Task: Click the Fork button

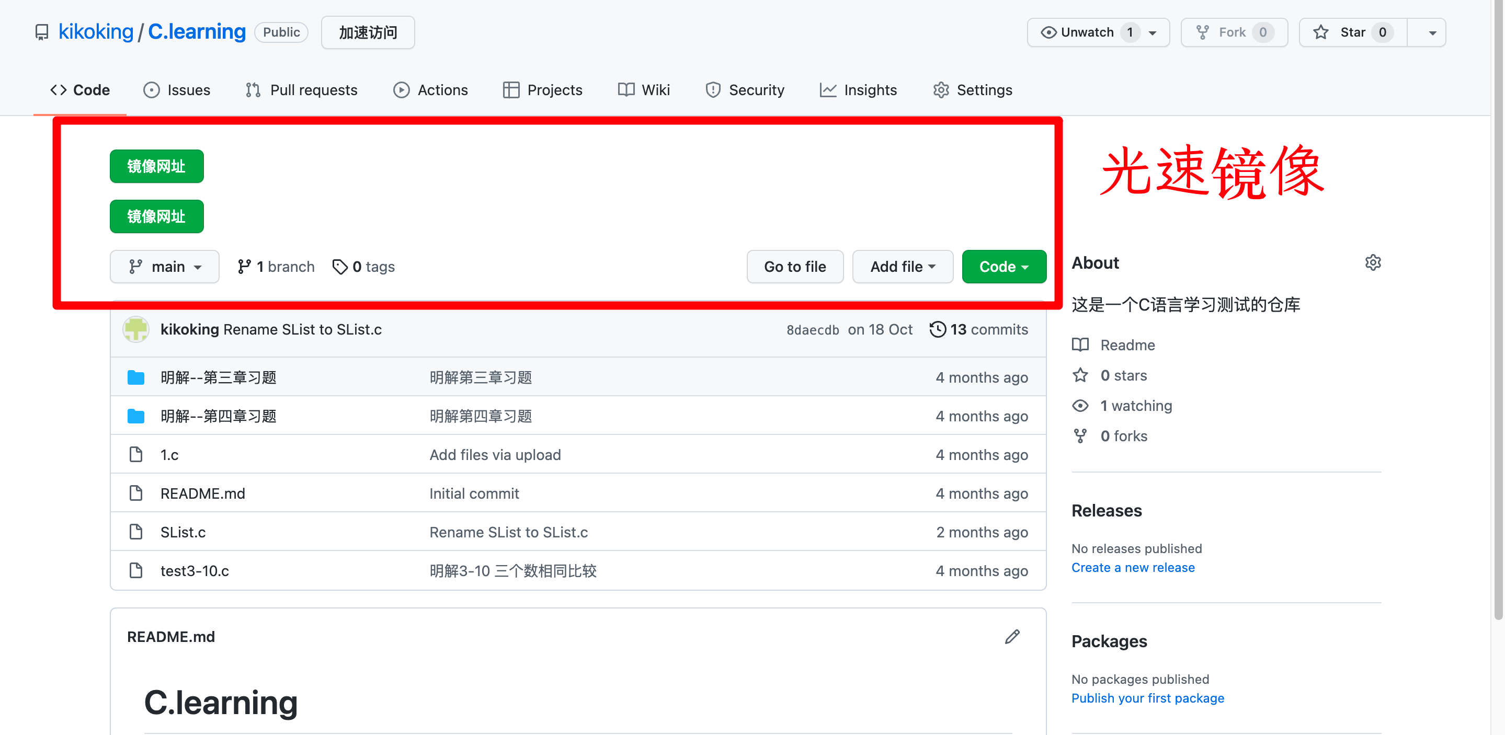Action: click(x=1233, y=32)
